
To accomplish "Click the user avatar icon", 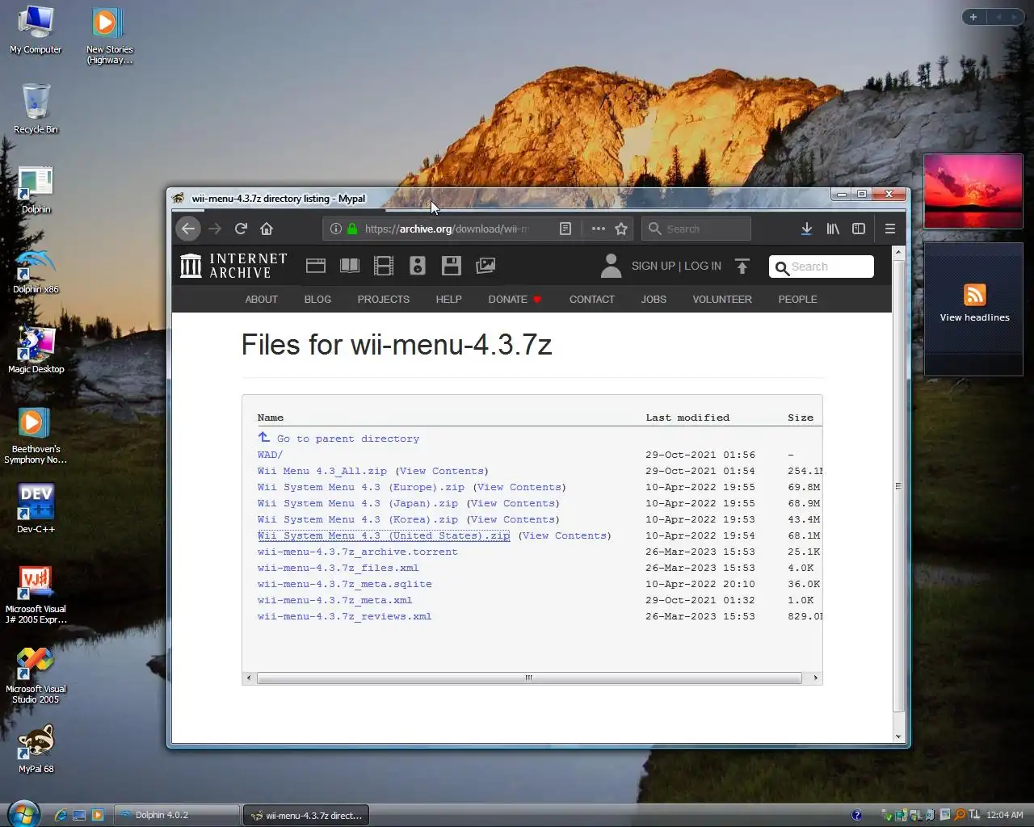I will click(x=612, y=266).
